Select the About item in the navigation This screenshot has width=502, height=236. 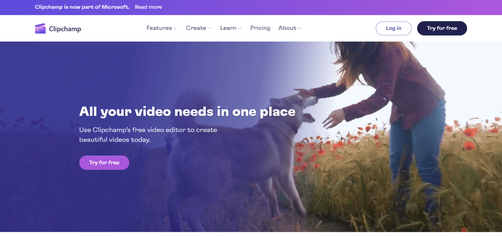287,28
